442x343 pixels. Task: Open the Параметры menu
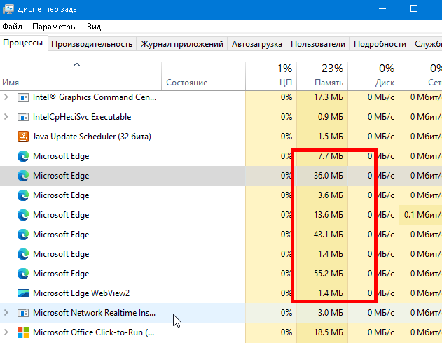pos(54,27)
